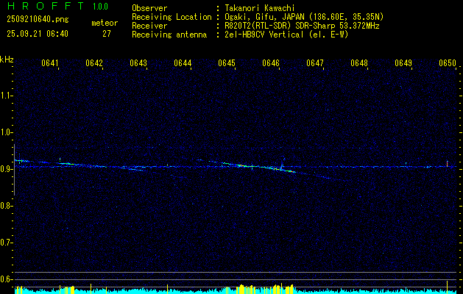Click the date 25.09.21 06:40
463x294 pixels.
point(38,34)
